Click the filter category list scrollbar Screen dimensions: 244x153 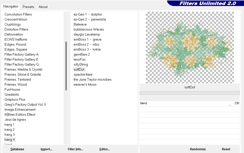pos(66,66)
